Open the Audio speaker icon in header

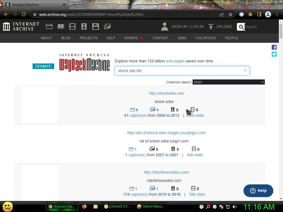click(x=84, y=26)
